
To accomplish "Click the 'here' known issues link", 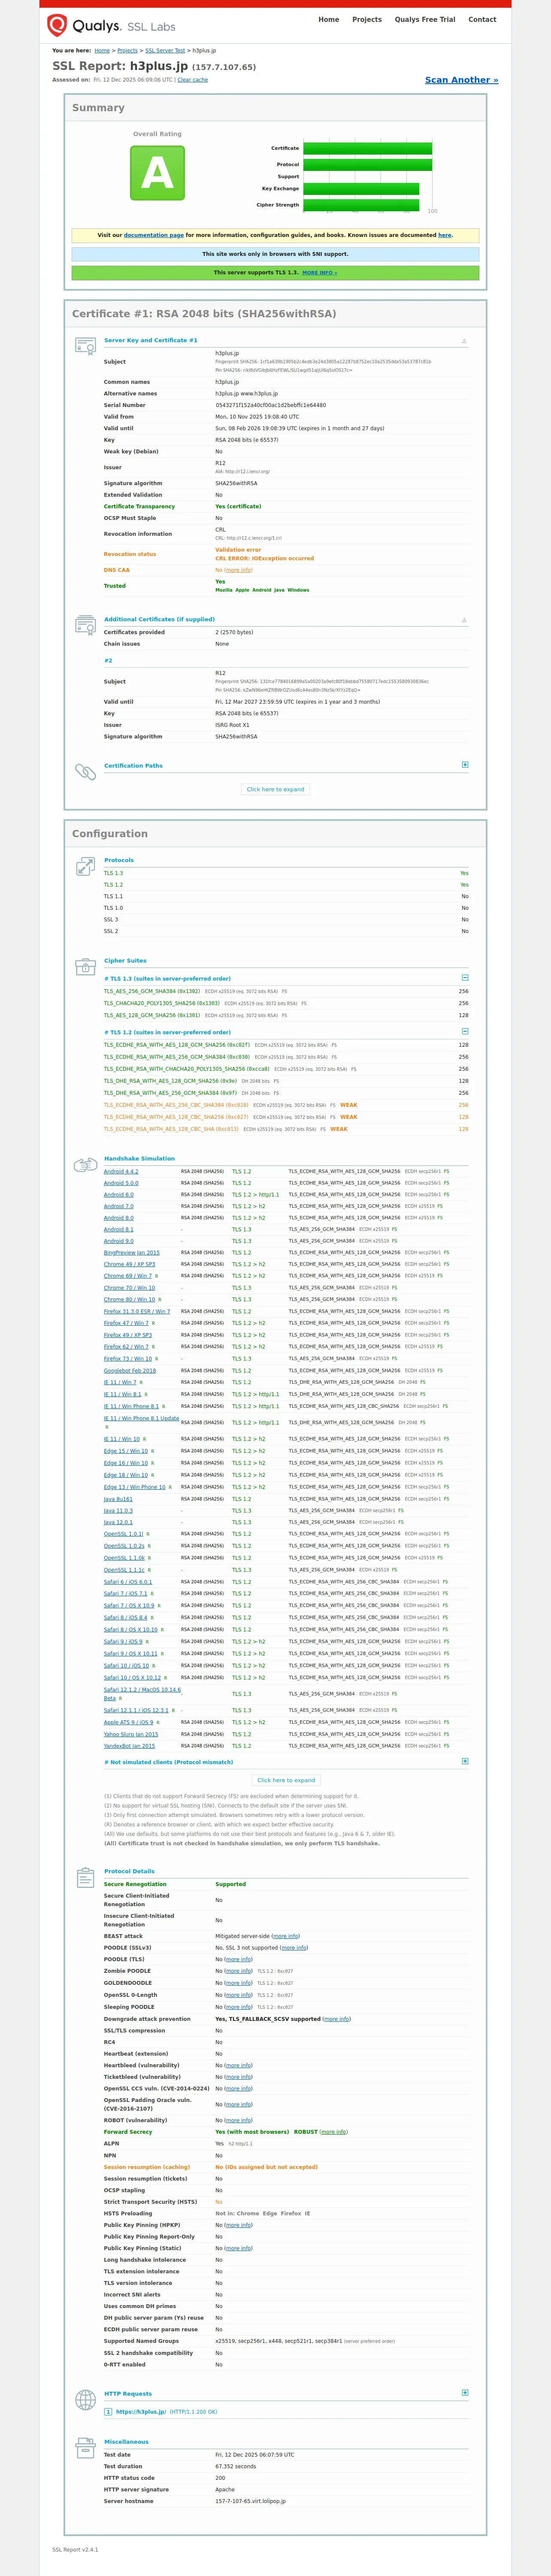I will [444, 235].
